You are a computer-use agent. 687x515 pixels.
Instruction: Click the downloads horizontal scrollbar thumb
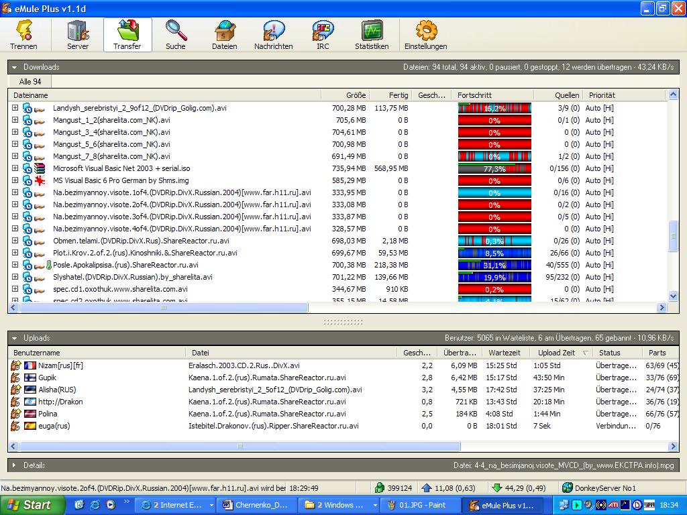tap(164, 307)
